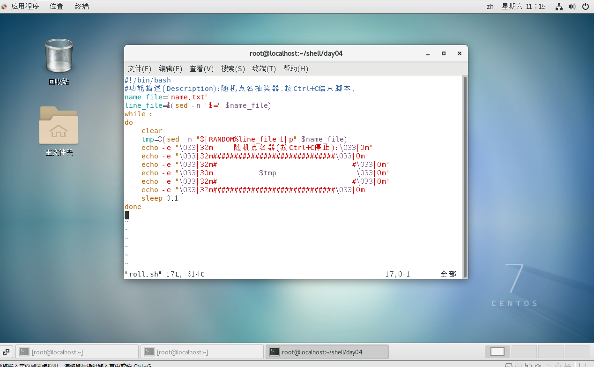Viewport: 594px width, 367px height.
Task: Click the $tmp variable in echo line
Action: tap(267, 173)
